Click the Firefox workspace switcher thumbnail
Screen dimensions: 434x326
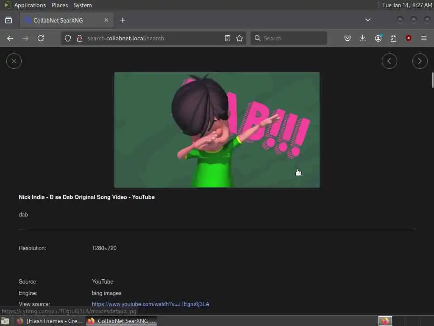(x=385, y=321)
